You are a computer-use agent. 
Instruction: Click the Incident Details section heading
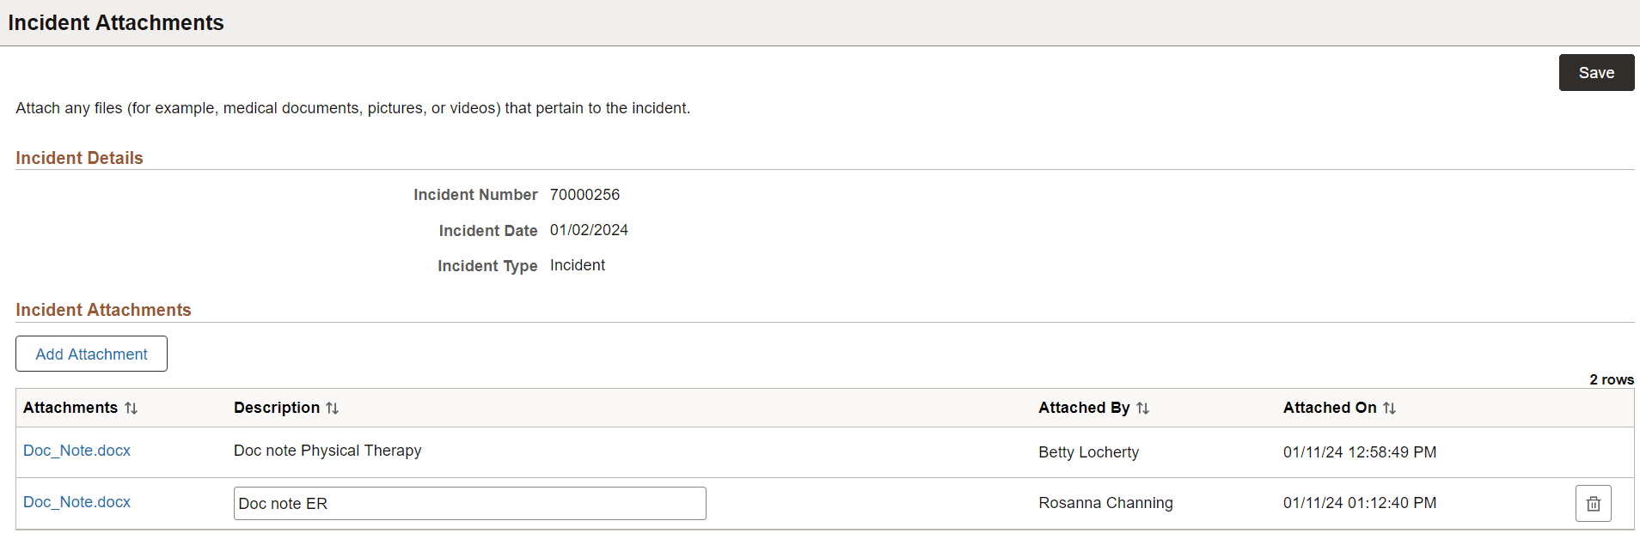point(78,158)
